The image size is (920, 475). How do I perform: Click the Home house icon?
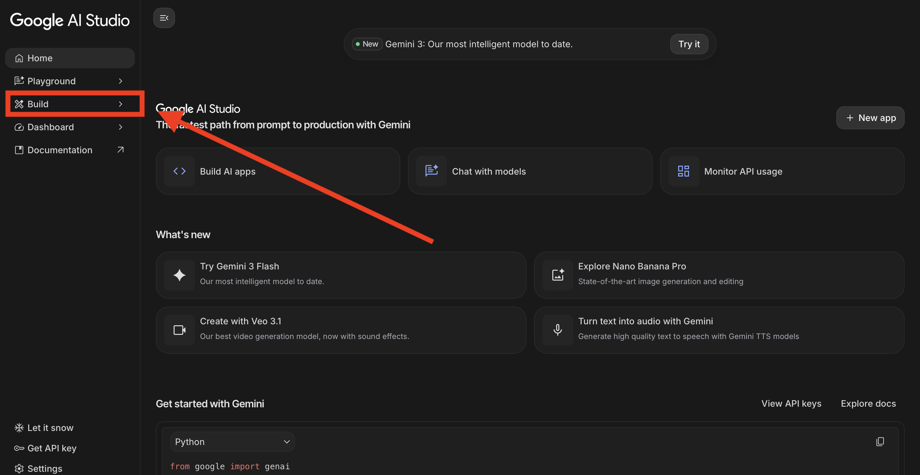pos(19,58)
